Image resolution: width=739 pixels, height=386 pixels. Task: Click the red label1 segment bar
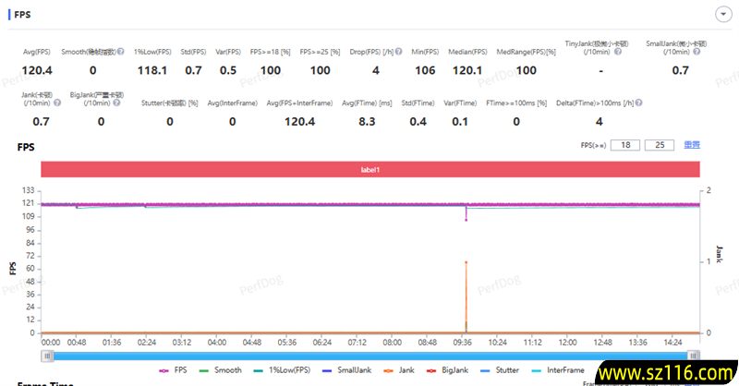point(369,170)
